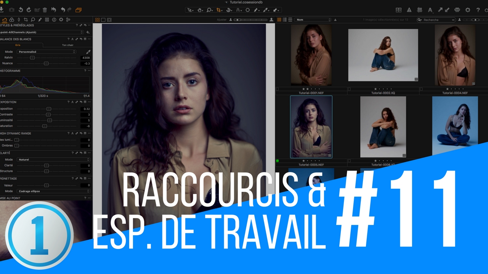This screenshot has width=488, height=274.
Task: Click the undo arrow in top toolbar
Action: click(x=63, y=10)
